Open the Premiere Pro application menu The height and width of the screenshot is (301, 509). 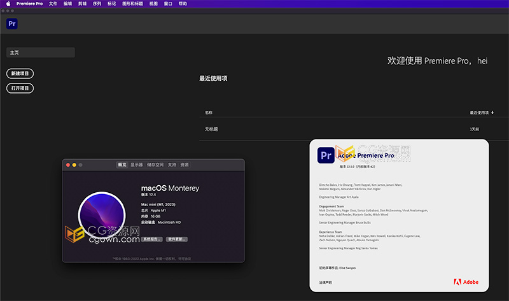29,4
